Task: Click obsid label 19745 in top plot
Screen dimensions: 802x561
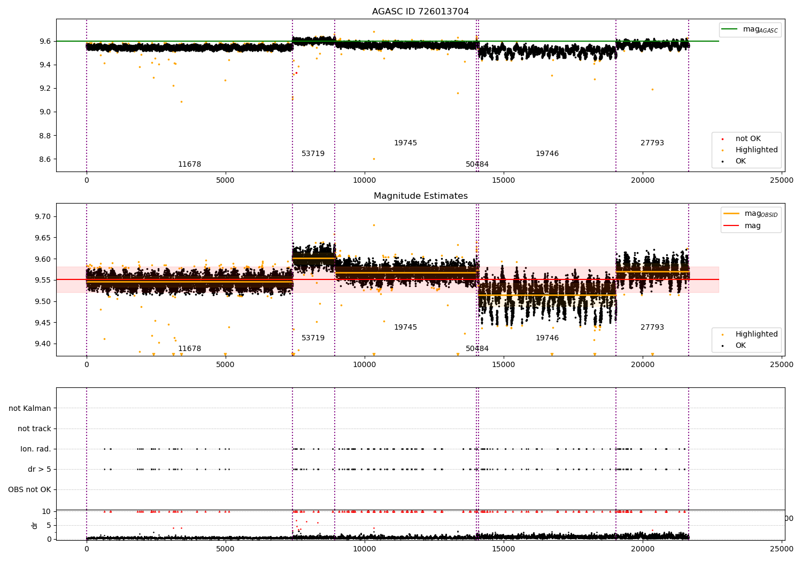Action: pyautogui.click(x=405, y=143)
